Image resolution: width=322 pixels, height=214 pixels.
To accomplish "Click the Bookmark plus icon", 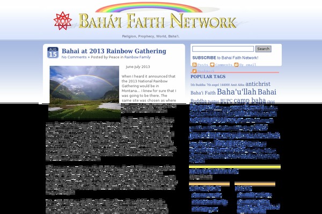I will point(194,71).
